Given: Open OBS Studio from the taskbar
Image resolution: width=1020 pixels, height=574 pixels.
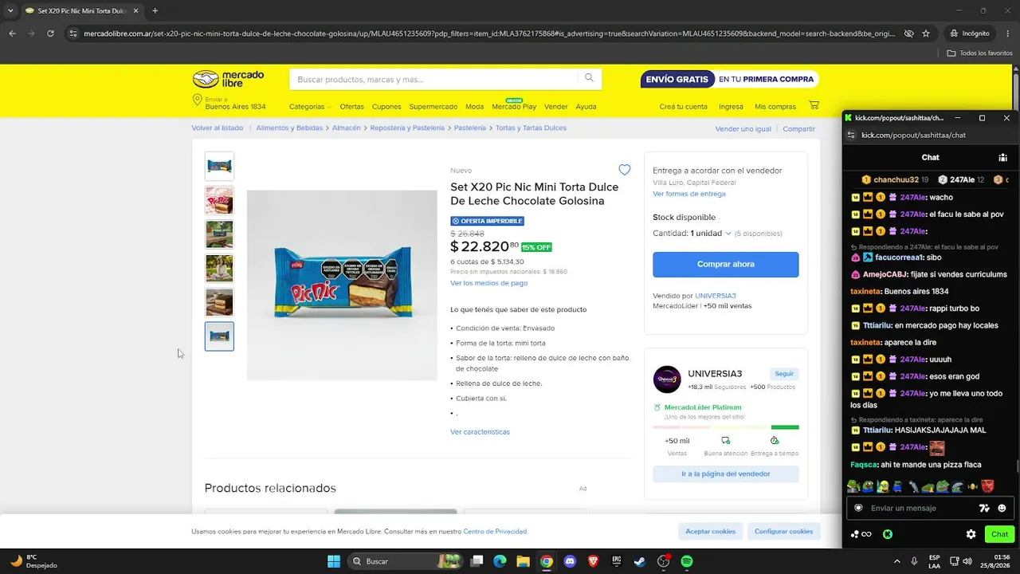Looking at the screenshot, I should (x=664, y=561).
